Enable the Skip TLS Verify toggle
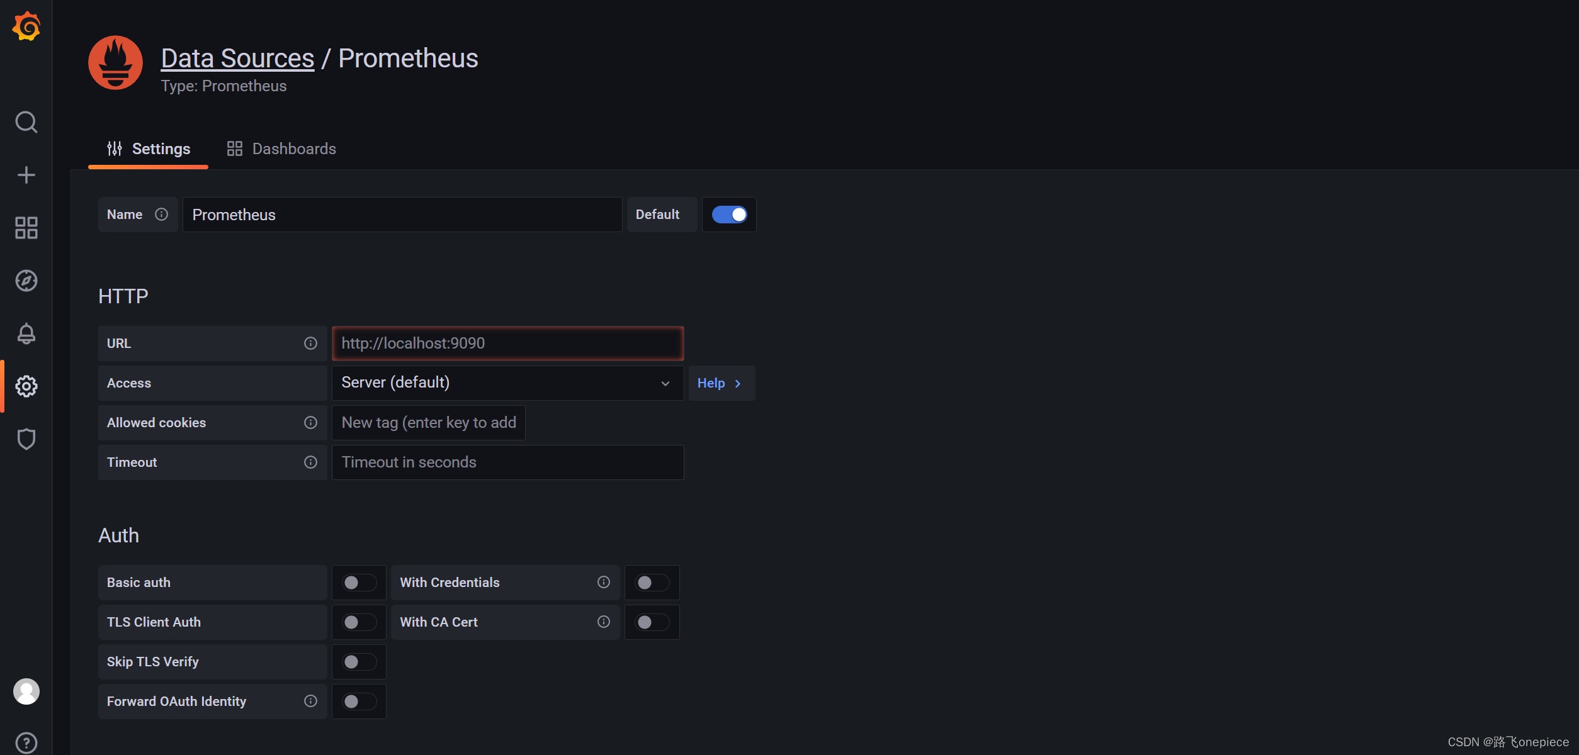Screen dimensions: 1579x755 pyautogui.click(x=359, y=662)
